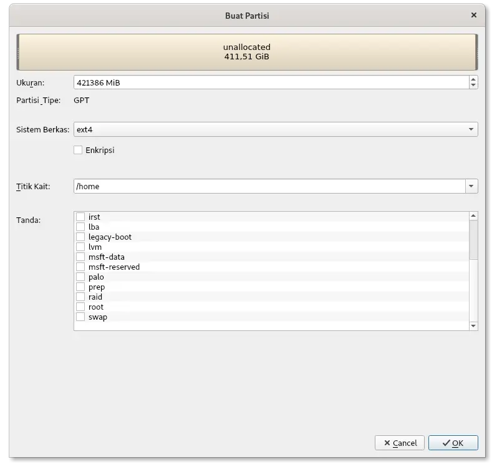The height and width of the screenshot is (469, 497).
Task: Click the Partisi_Tipe label
Action: coord(39,101)
